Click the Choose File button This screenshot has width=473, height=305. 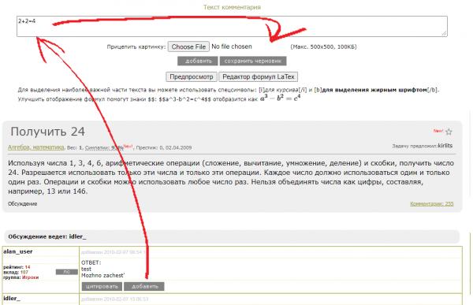click(x=188, y=46)
